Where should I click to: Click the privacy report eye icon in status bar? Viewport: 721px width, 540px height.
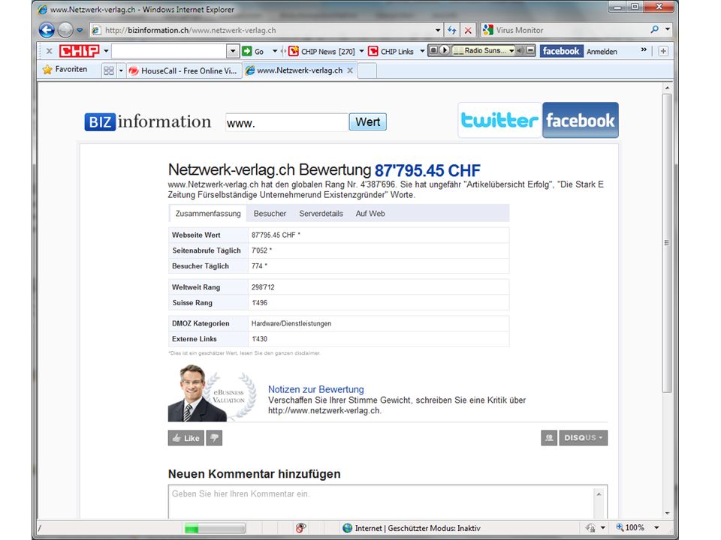pyautogui.click(x=300, y=528)
